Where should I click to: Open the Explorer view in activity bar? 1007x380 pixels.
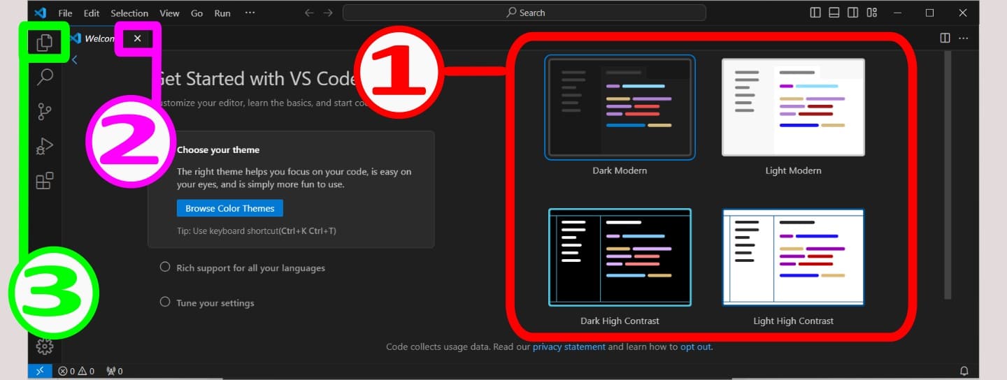coord(45,43)
